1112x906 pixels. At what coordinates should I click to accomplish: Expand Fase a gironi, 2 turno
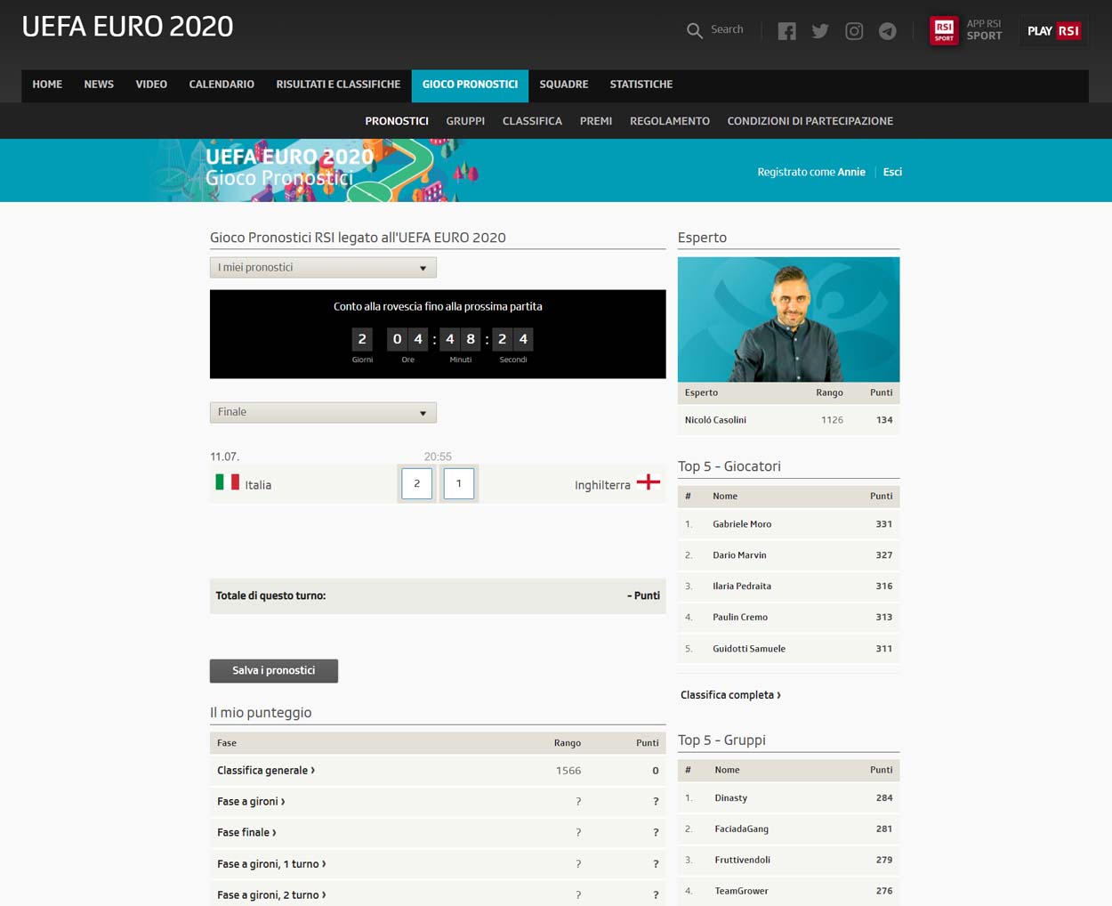tap(438, 894)
